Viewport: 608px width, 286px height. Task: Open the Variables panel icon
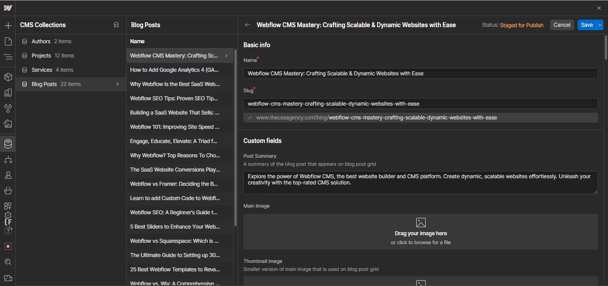(8, 93)
